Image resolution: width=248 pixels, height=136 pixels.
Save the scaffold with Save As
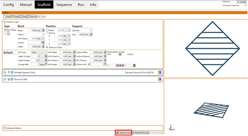(x=32, y=16)
